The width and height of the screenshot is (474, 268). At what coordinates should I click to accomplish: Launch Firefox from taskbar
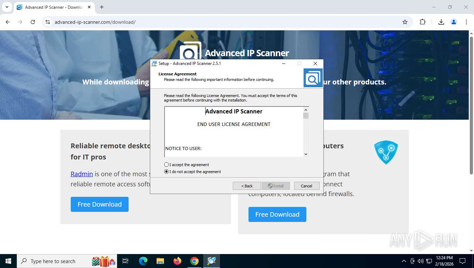point(177,261)
